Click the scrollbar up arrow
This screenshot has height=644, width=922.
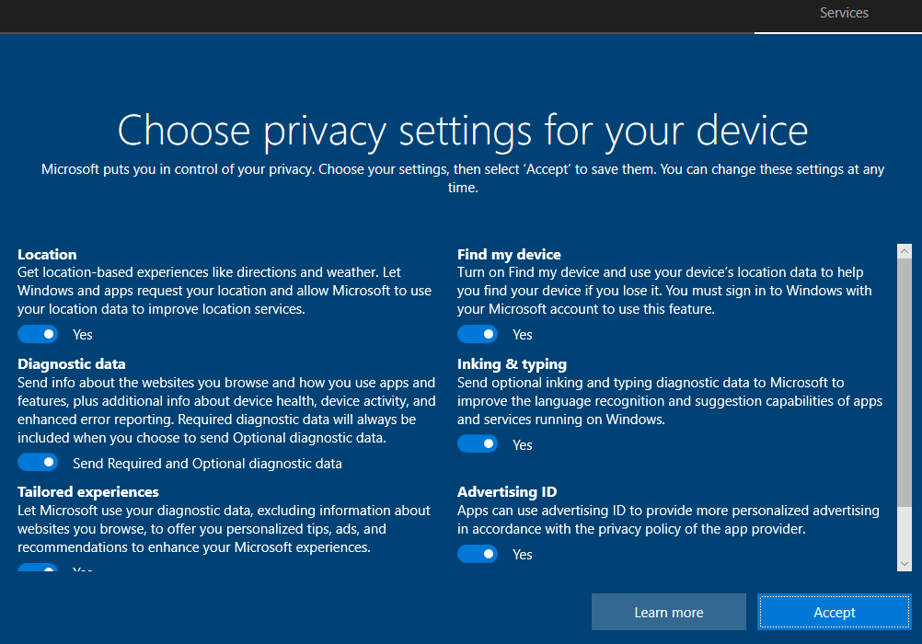904,251
